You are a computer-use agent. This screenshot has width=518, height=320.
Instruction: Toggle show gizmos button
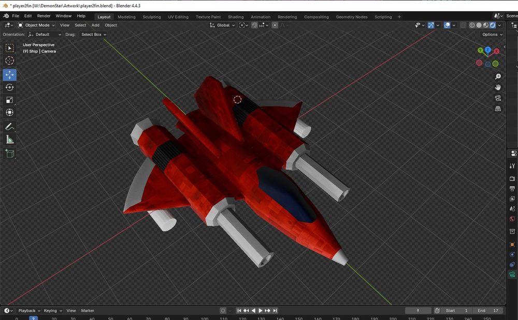[431, 25]
